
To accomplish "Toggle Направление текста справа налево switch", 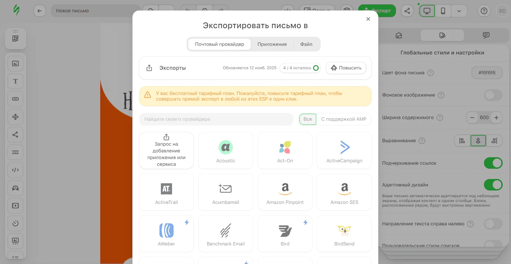I will (493, 224).
